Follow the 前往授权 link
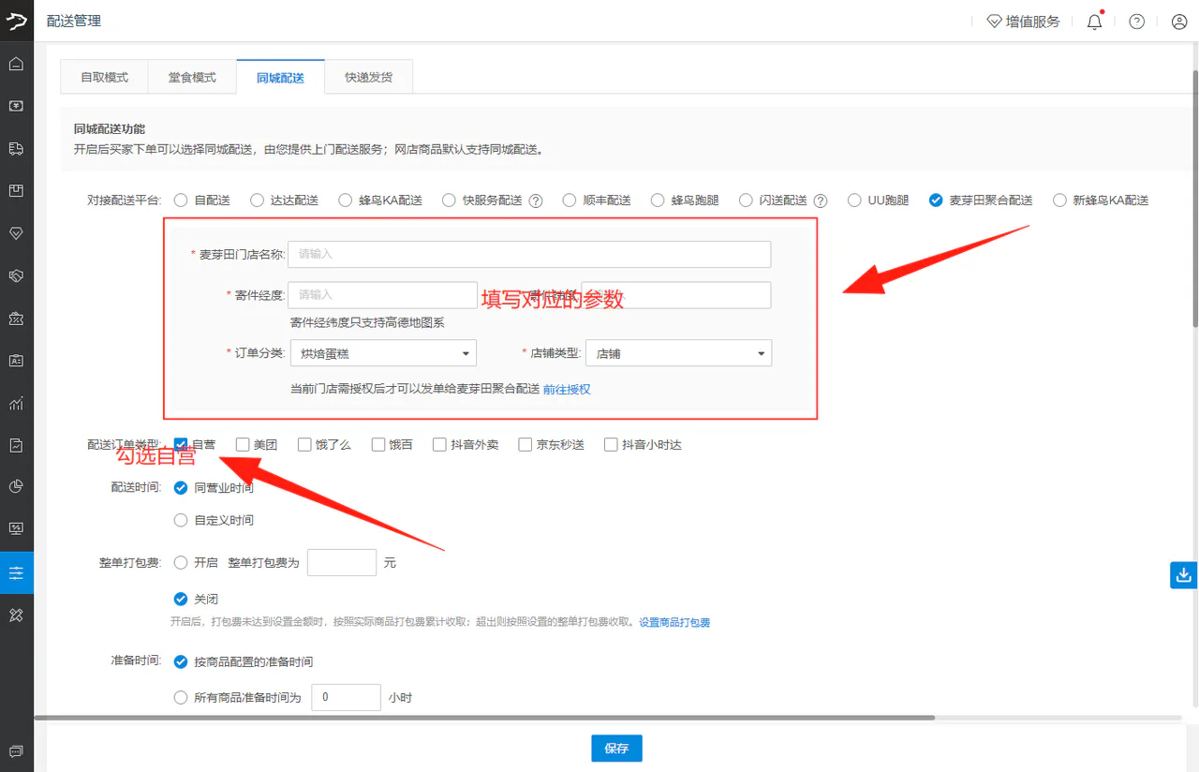This screenshot has width=1199, height=772. click(567, 389)
